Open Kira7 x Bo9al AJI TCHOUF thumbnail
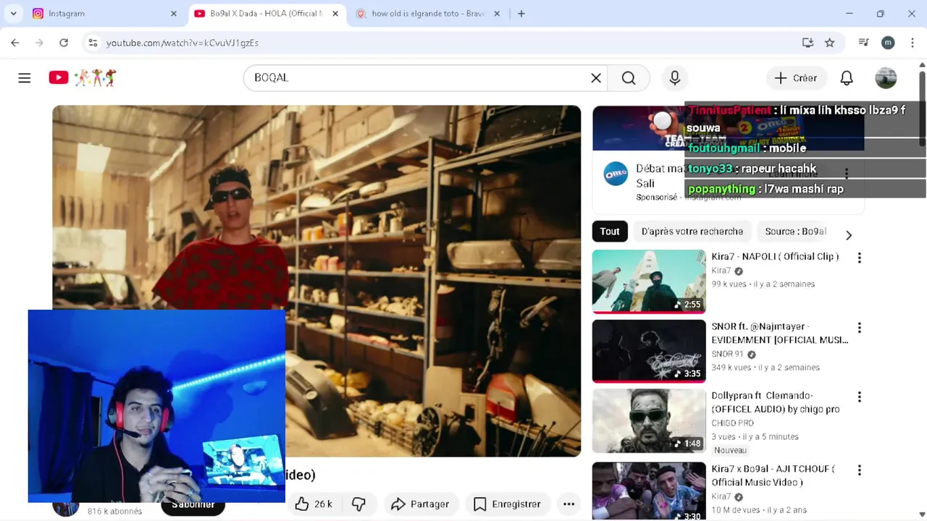The width and height of the screenshot is (927, 521). pos(649,491)
